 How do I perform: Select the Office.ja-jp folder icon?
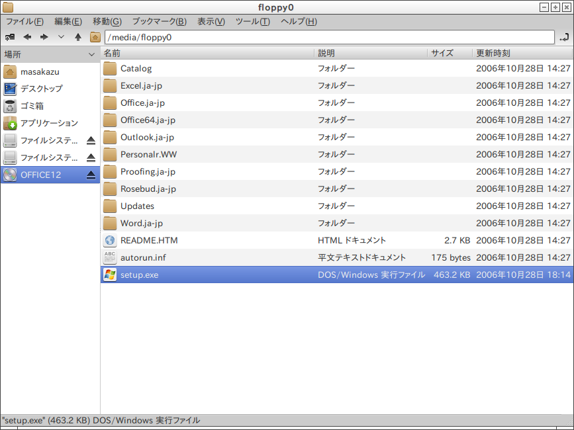(x=110, y=103)
